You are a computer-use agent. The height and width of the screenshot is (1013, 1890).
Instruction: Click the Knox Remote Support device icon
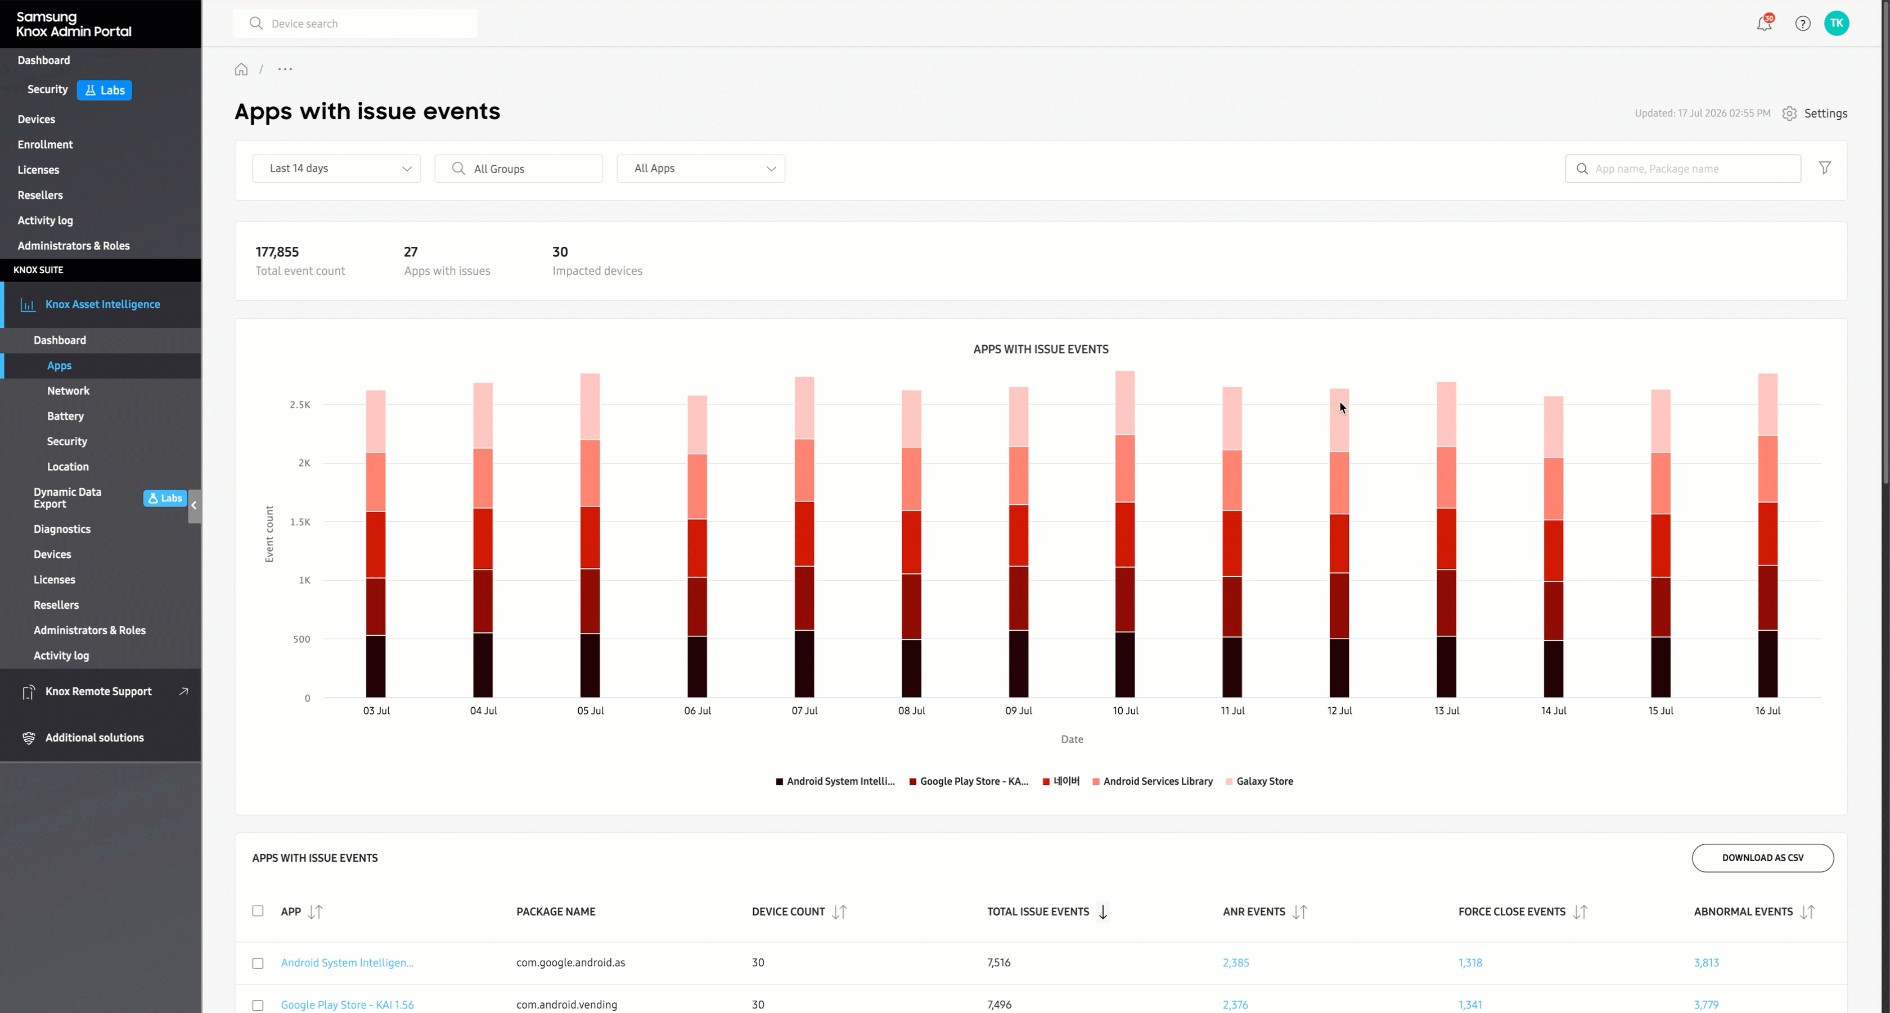coord(29,692)
